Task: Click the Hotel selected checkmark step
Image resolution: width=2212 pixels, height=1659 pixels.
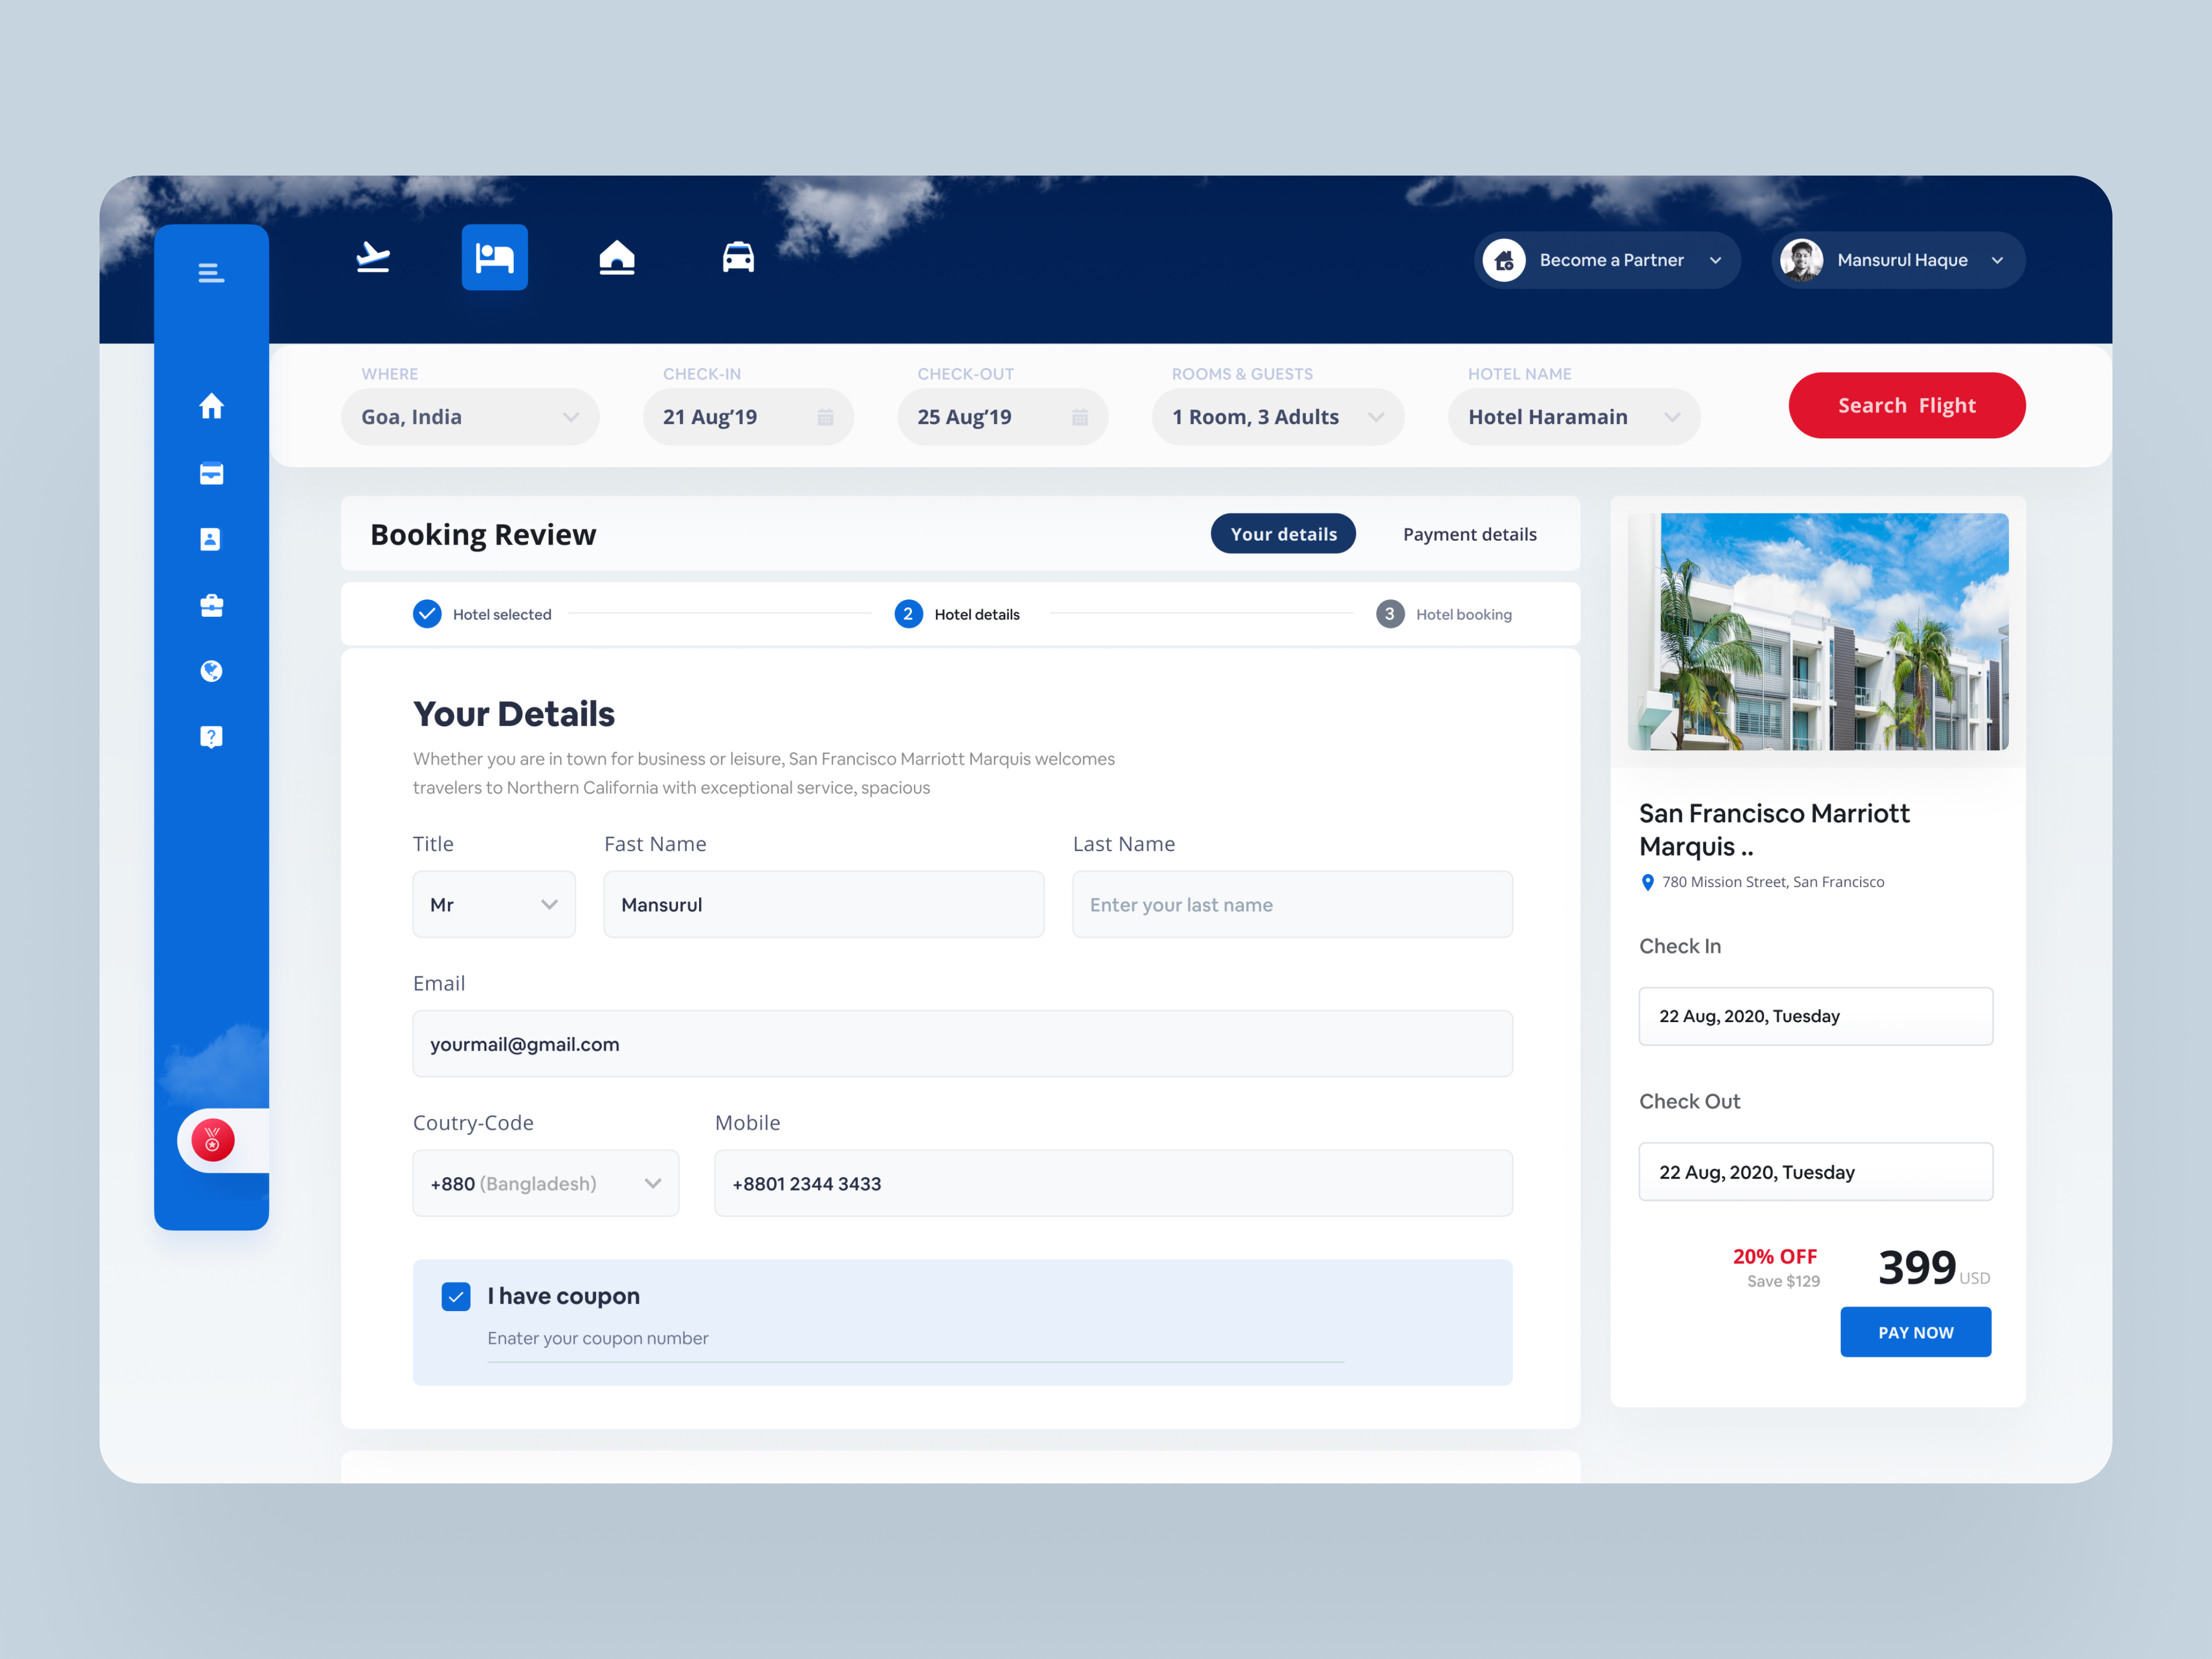Action: 427,614
